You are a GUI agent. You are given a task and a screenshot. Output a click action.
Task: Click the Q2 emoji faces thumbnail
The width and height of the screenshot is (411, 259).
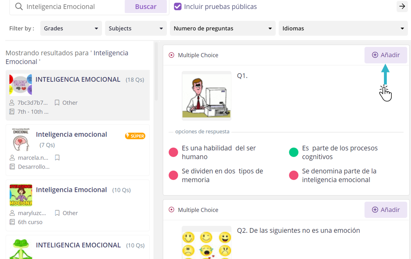click(206, 243)
